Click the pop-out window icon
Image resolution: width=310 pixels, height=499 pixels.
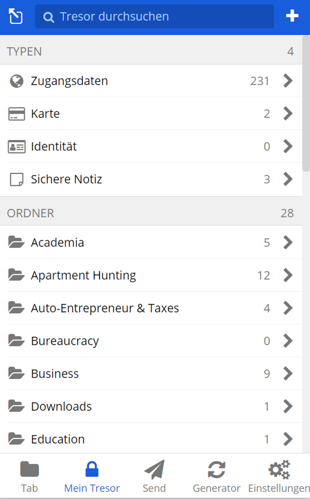(15, 16)
